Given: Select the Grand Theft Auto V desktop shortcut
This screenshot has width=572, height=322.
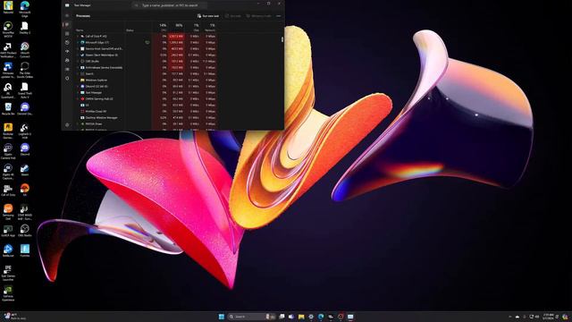Looking at the screenshot, I should tap(25, 90).
